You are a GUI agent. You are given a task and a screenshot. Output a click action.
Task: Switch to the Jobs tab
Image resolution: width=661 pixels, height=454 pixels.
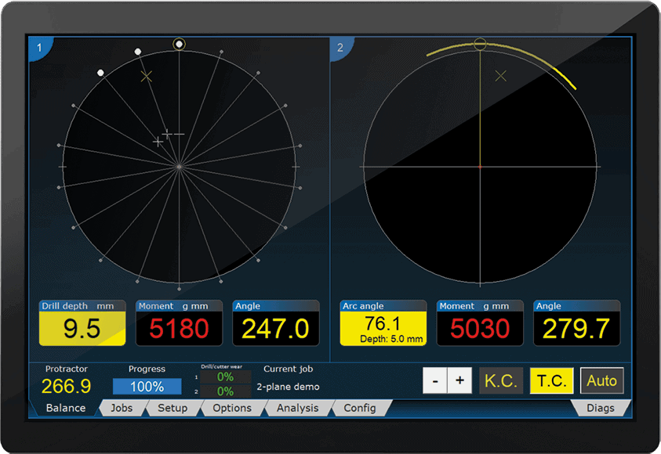pyautogui.click(x=122, y=408)
